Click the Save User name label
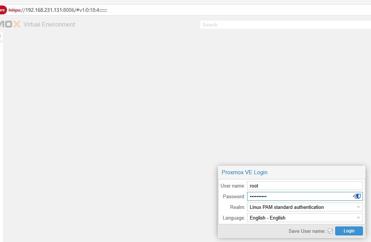The width and height of the screenshot is (371, 242). click(307, 231)
